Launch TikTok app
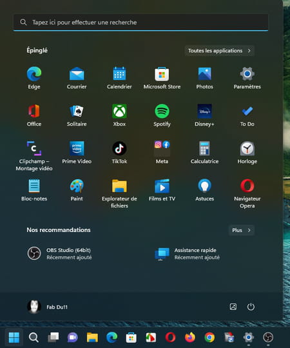The image size is (290, 348). (x=119, y=152)
